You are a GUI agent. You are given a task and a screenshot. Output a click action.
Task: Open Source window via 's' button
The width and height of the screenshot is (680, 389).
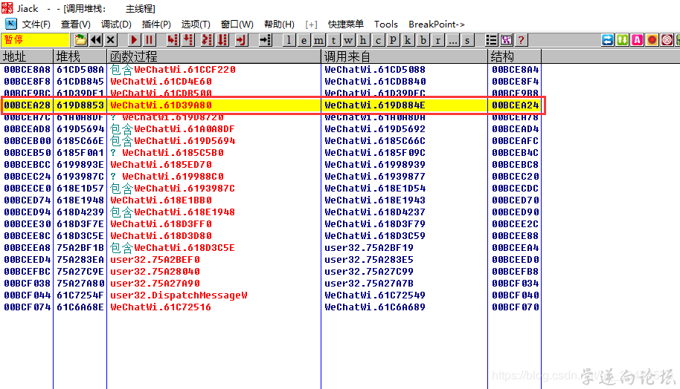[467, 40]
